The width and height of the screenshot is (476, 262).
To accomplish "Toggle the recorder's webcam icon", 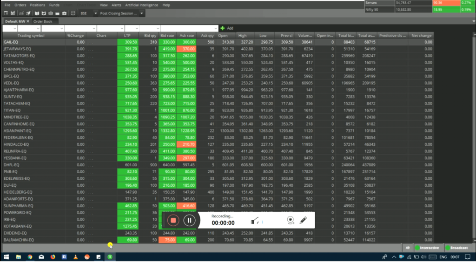I will [291, 220].
